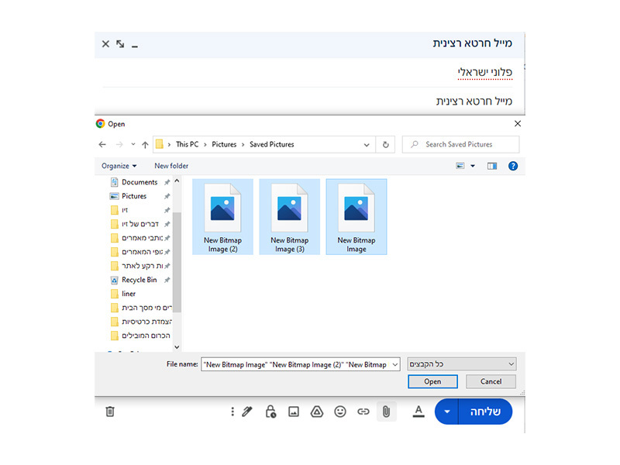Open the Organize dropdown menu
Viewport: 620px width, 465px height.
pyautogui.click(x=119, y=166)
